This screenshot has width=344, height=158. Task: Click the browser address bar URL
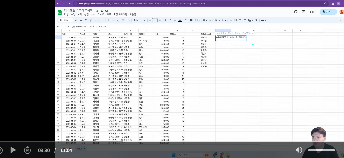[x=142, y=4]
